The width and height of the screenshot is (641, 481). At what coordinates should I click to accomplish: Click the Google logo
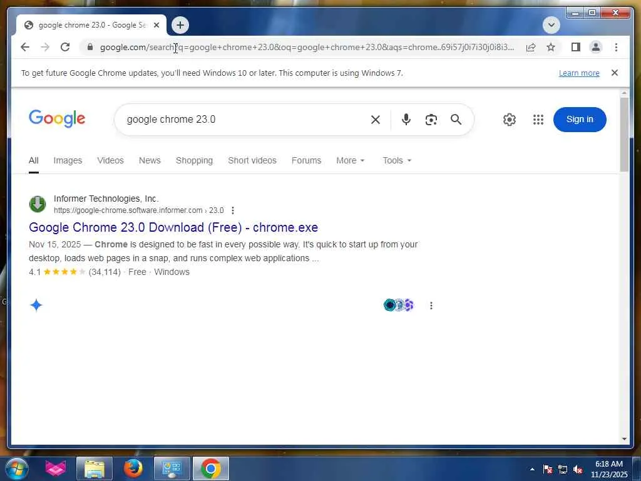[x=57, y=118]
